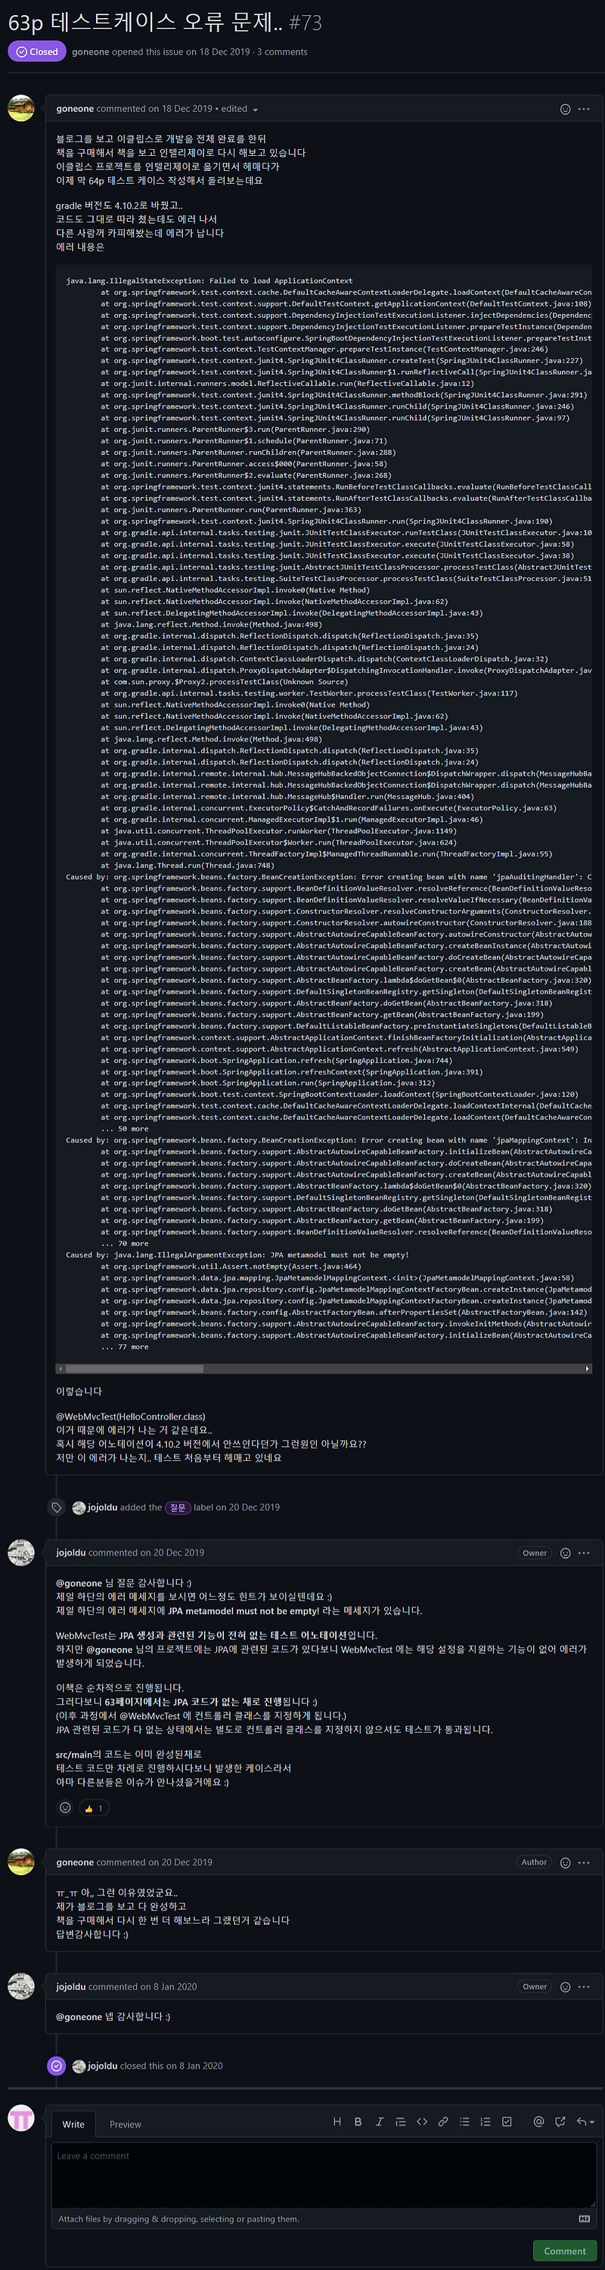Open 8 Jan 2020 timestamp on jojoldu's comment
Viewport: 605px width, 2270px height.
coord(175,1987)
